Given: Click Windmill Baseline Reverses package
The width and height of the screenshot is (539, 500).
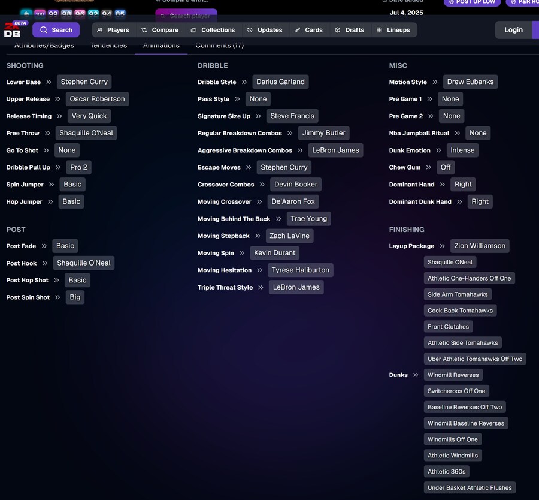Looking at the screenshot, I should [x=466, y=424].
